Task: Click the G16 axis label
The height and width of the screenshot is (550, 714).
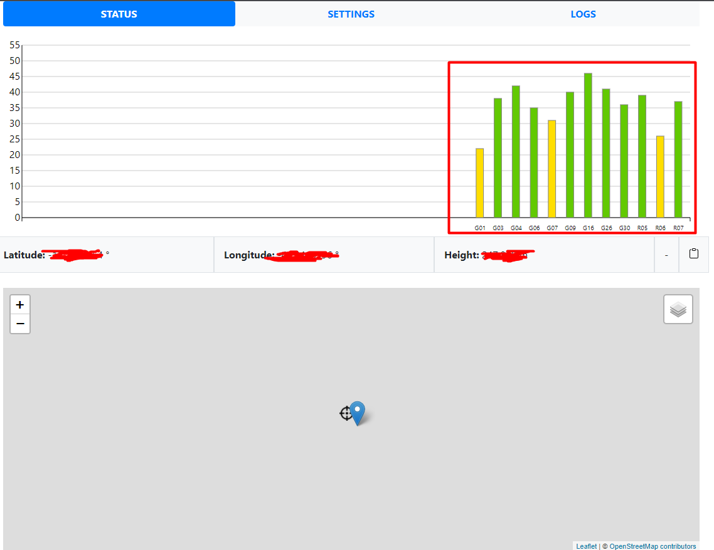Action: point(589,228)
